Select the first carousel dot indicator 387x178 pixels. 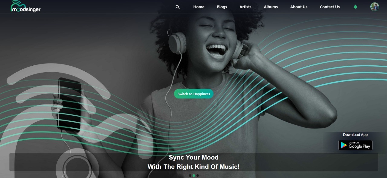pos(190,176)
